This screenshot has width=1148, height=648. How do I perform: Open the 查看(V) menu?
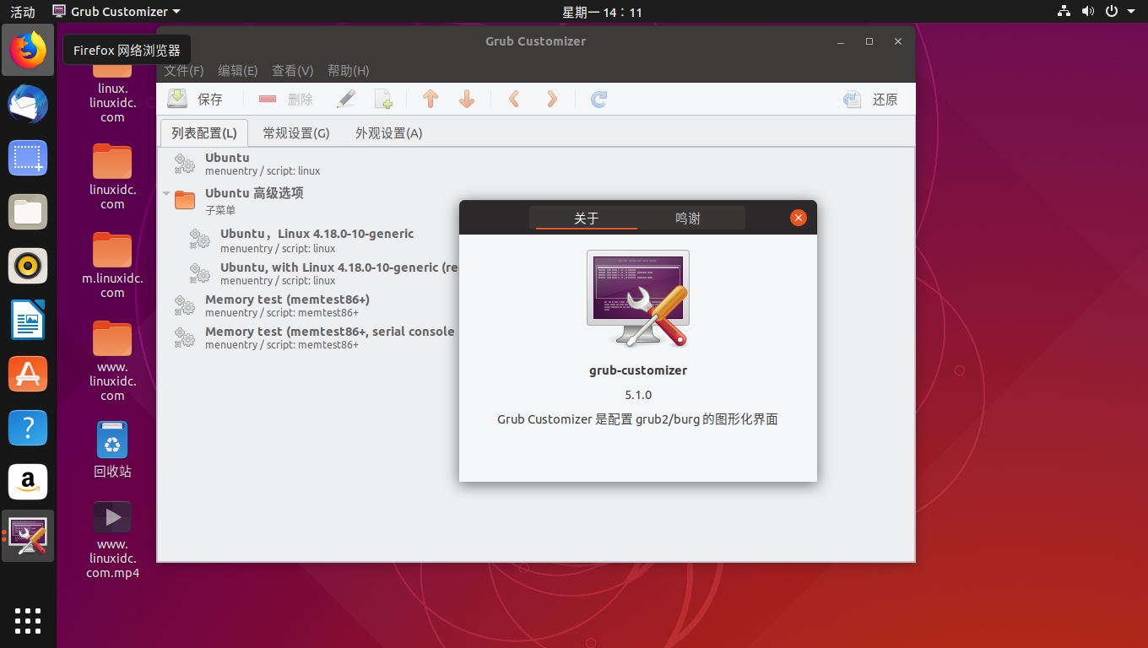(x=293, y=71)
